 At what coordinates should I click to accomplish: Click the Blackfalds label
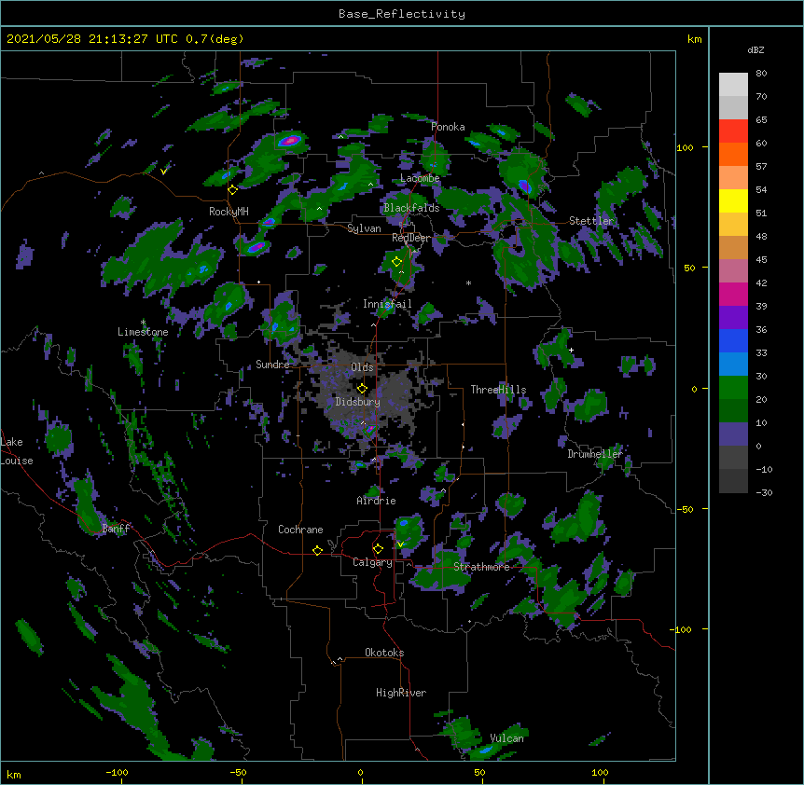click(x=411, y=208)
